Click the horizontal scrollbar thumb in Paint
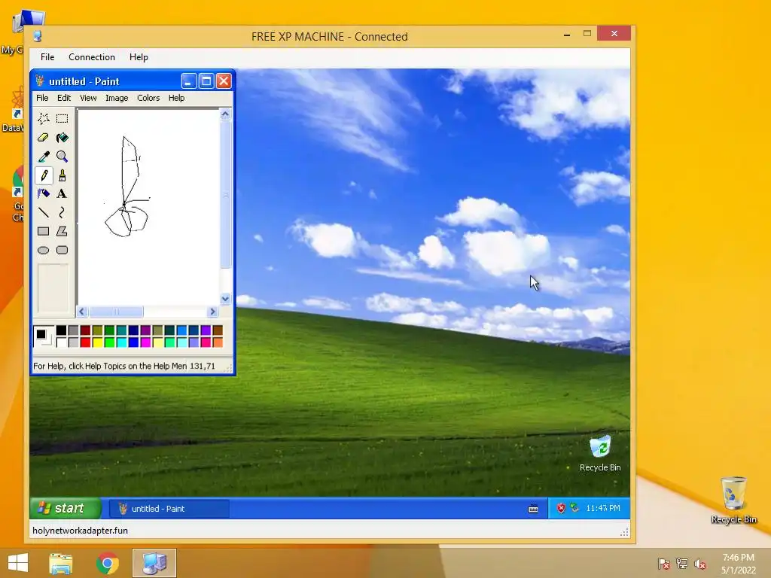Viewport: 771px width, 578px height. tap(116, 312)
